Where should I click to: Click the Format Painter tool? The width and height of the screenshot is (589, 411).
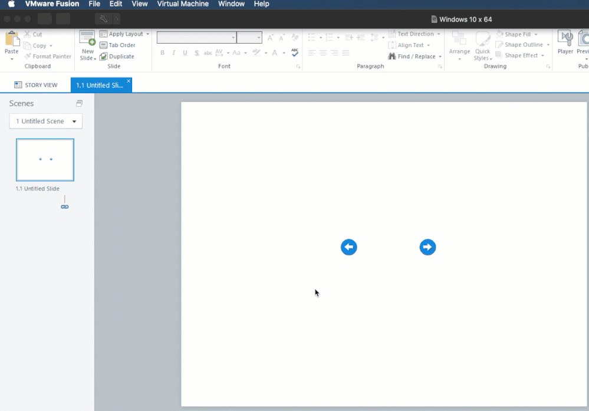(x=48, y=57)
